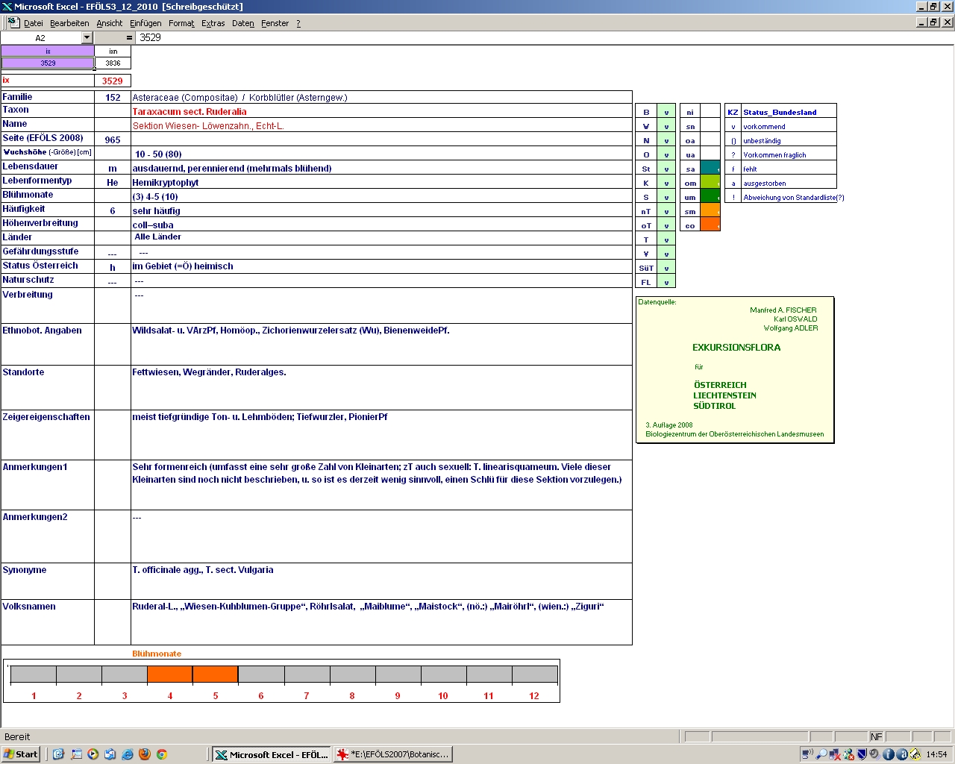Click the equals formula button

[129, 37]
